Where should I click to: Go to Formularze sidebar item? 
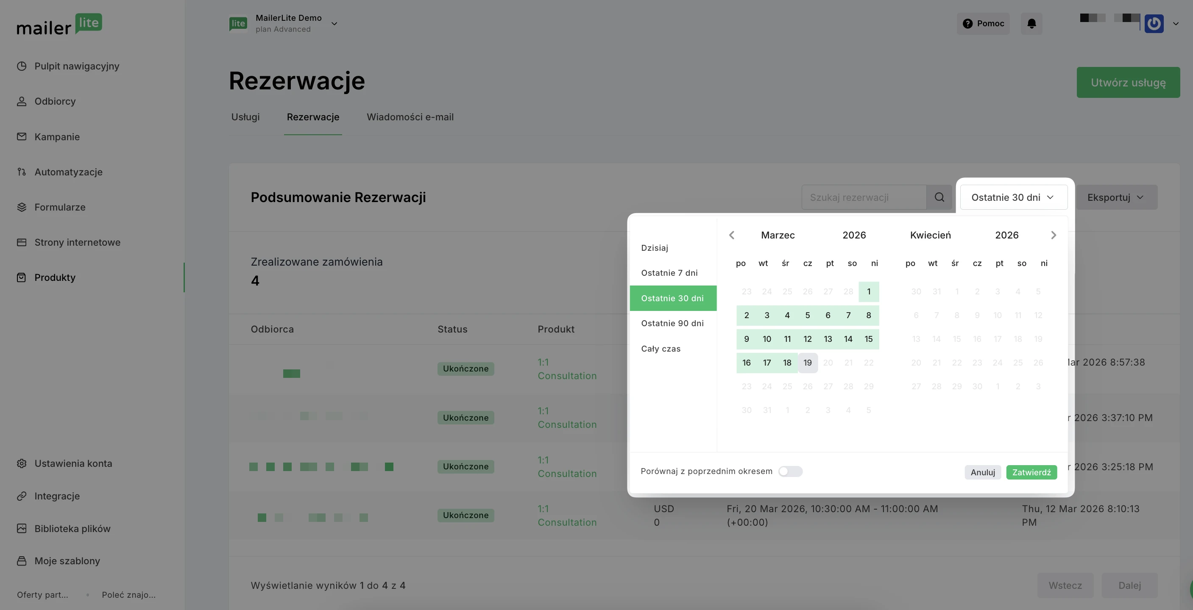(x=60, y=207)
